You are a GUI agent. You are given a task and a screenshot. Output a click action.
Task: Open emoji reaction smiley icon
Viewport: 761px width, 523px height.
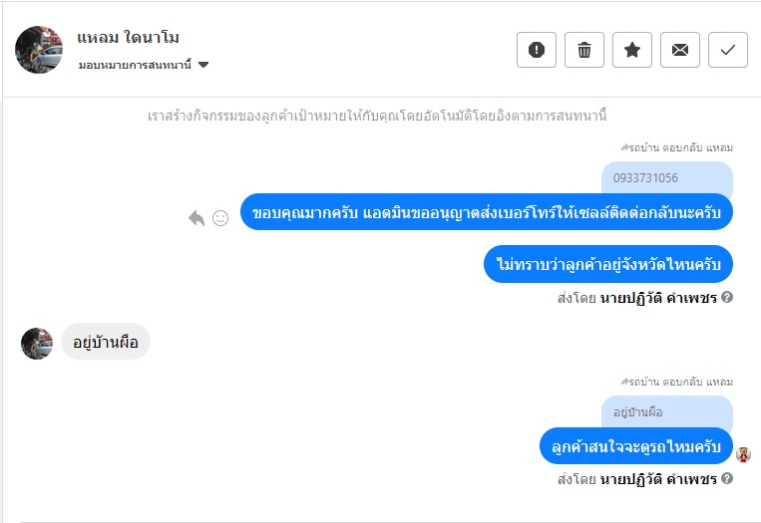tap(220, 218)
